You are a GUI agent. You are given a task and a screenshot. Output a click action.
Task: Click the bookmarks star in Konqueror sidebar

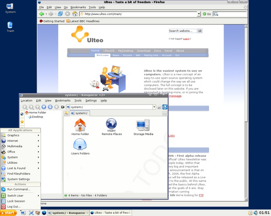coord(22,122)
